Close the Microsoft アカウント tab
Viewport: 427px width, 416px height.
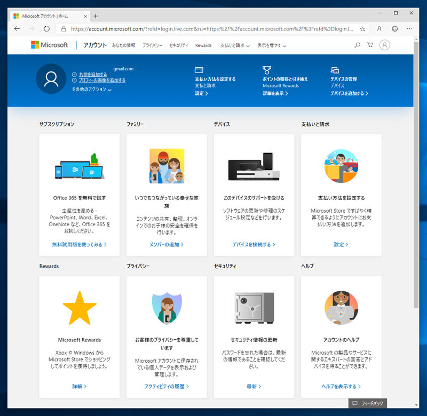[85, 17]
